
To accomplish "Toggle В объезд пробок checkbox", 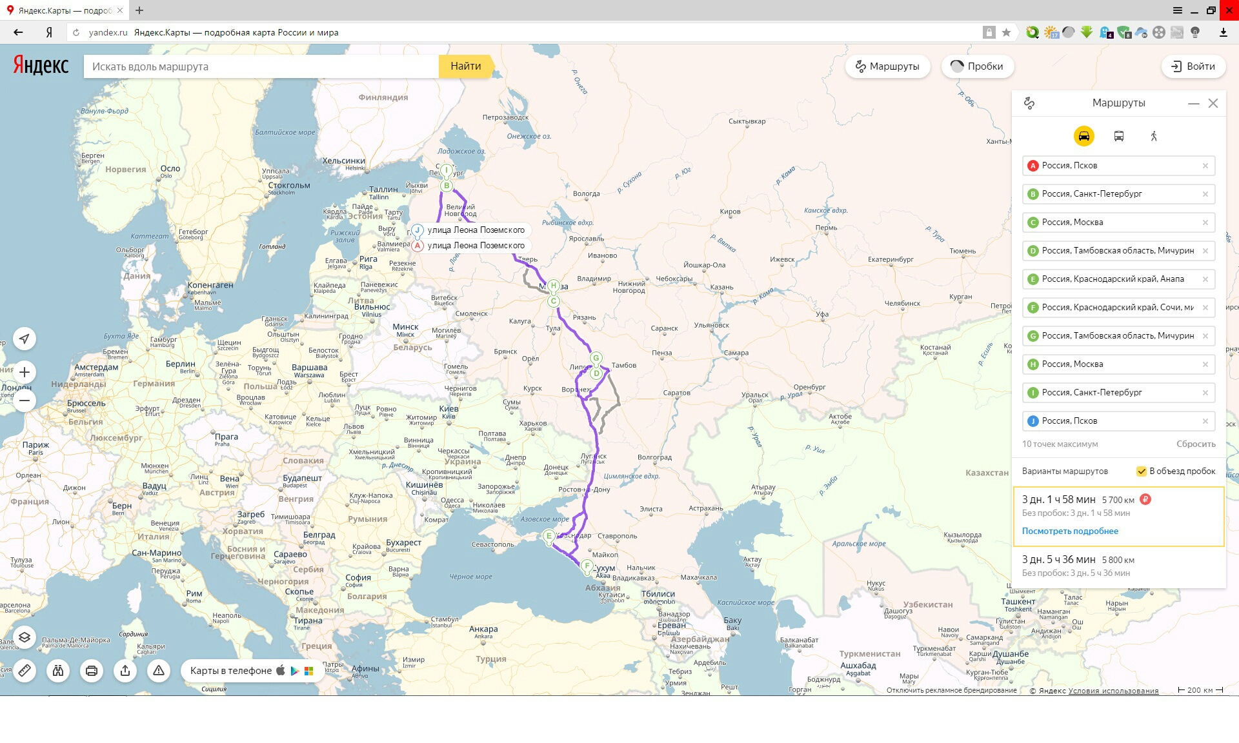I will coord(1141,471).
